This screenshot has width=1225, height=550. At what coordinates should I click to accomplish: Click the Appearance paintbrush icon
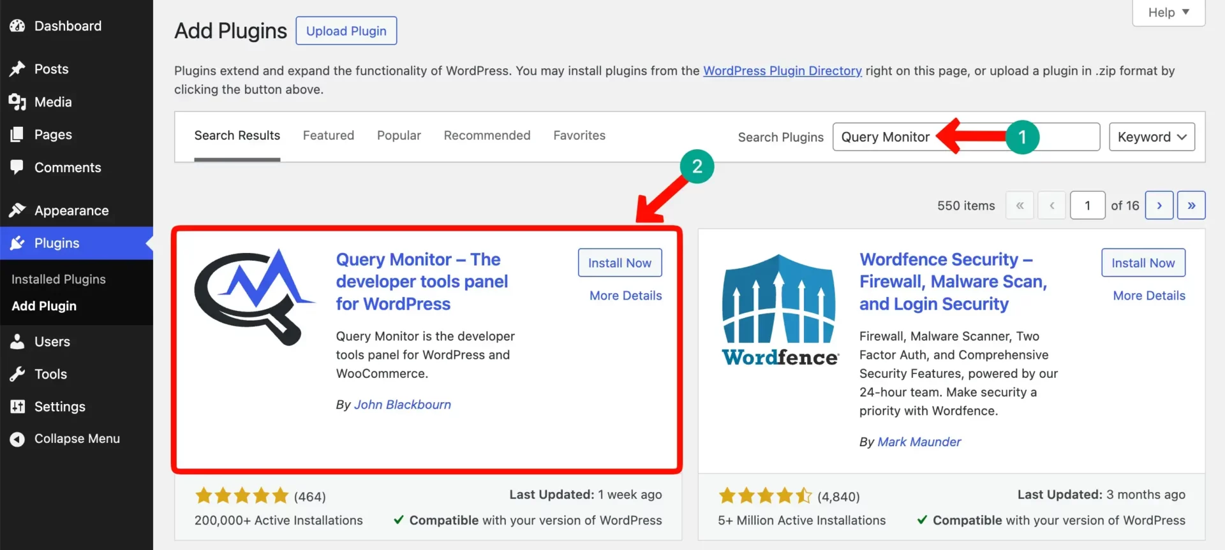pyautogui.click(x=17, y=210)
